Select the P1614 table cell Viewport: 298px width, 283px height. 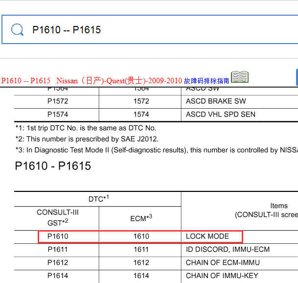[x=58, y=276]
